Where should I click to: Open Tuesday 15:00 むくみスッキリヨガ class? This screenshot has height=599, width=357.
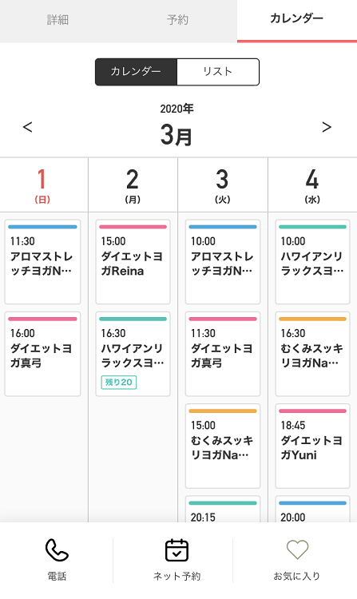point(223,446)
